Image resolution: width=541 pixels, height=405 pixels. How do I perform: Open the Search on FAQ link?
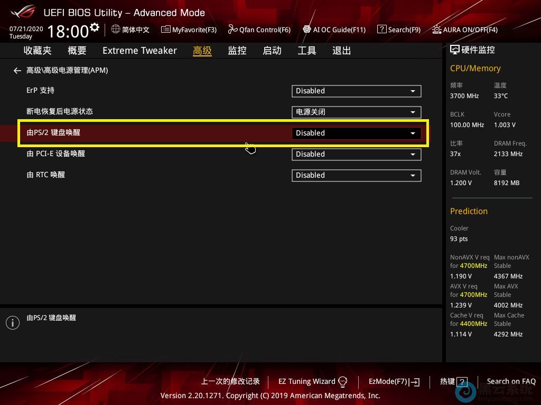point(511,381)
